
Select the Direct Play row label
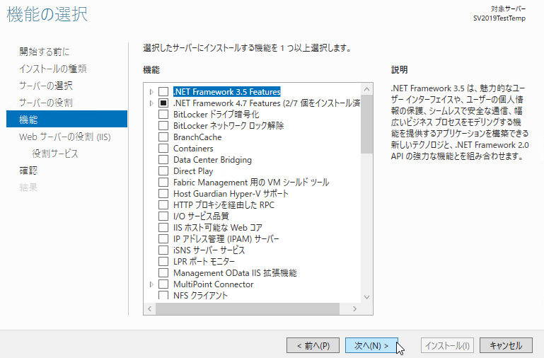click(193, 171)
